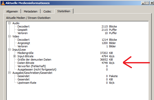Select the Mediengröße row
This screenshot has width=154, height=100.
(x=25, y=53)
